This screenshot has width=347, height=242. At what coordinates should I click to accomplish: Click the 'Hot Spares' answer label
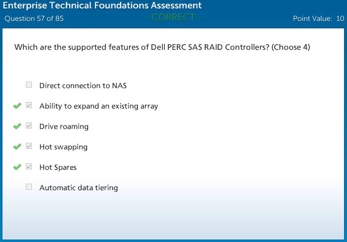point(58,167)
